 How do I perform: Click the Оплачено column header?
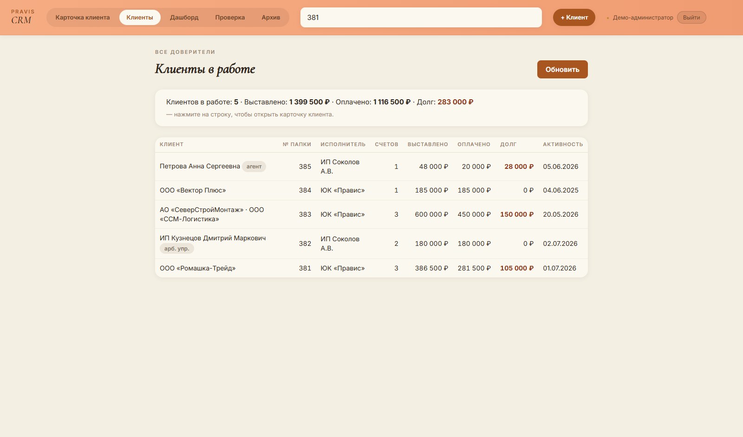pyautogui.click(x=474, y=144)
